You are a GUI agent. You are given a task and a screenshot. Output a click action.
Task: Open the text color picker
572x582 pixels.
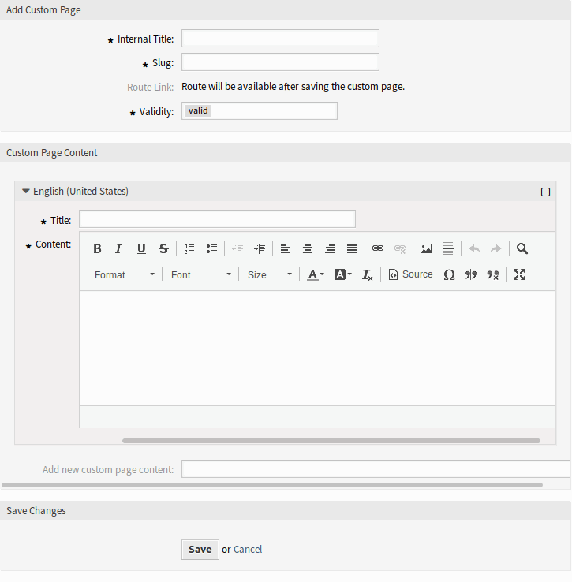pyautogui.click(x=316, y=274)
